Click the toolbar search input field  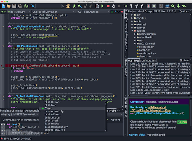coord(48,6)
